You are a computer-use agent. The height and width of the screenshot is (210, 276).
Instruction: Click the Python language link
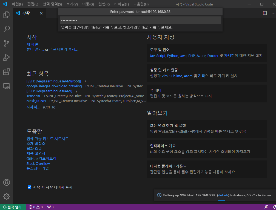(173, 56)
